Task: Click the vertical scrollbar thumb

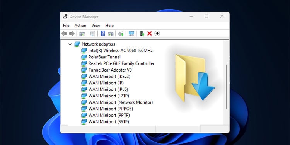Action: (x=226, y=87)
